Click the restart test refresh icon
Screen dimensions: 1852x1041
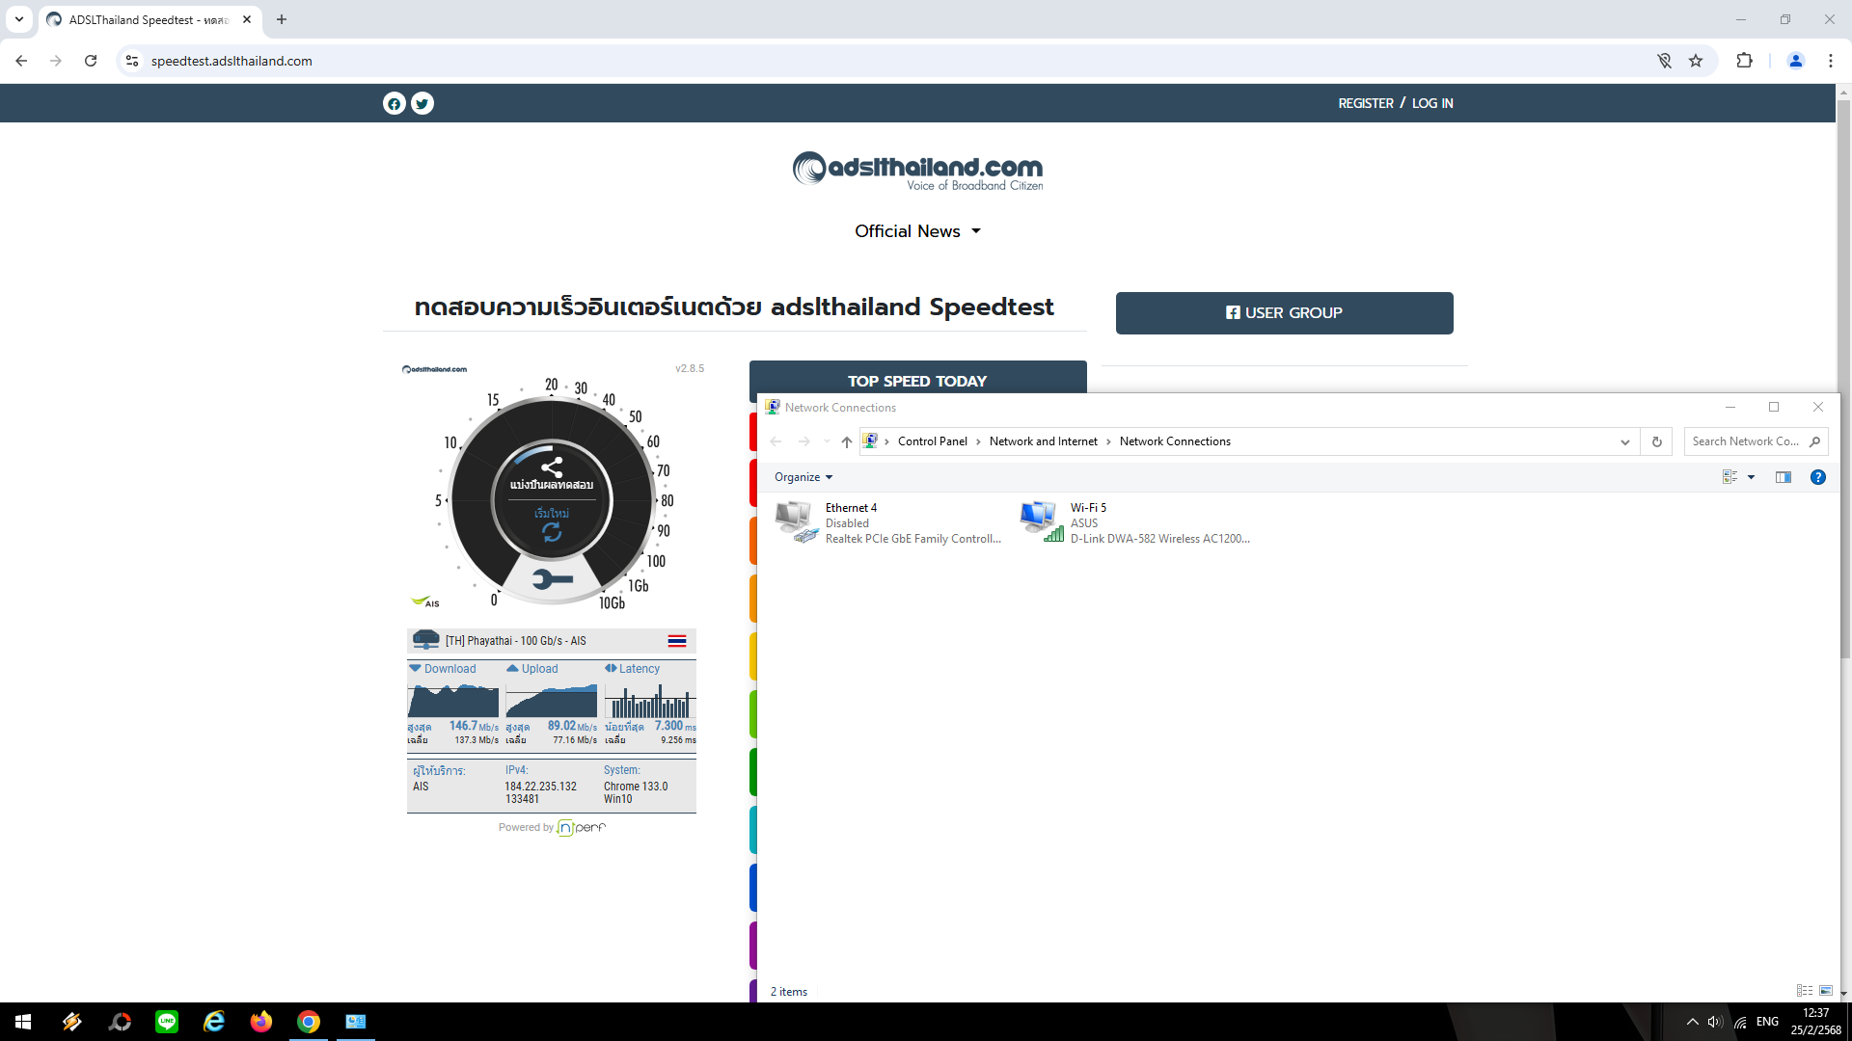552,531
